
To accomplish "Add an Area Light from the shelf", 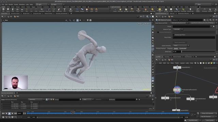I will 132,10.
